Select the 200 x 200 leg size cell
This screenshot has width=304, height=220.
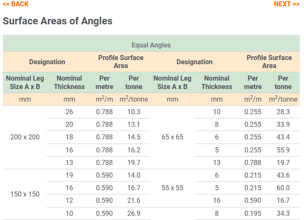coord(25,137)
